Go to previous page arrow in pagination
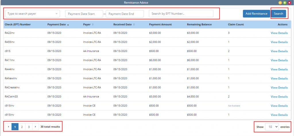This screenshot has width=294, height=136. pyautogui.click(x=8, y=127)
